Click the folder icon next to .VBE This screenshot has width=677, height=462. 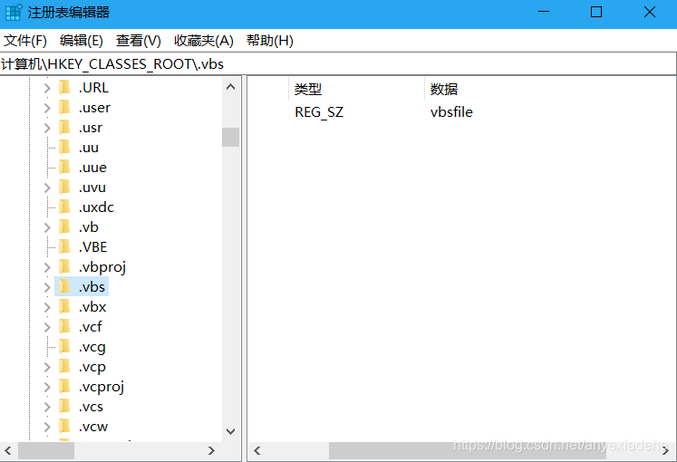64,246
